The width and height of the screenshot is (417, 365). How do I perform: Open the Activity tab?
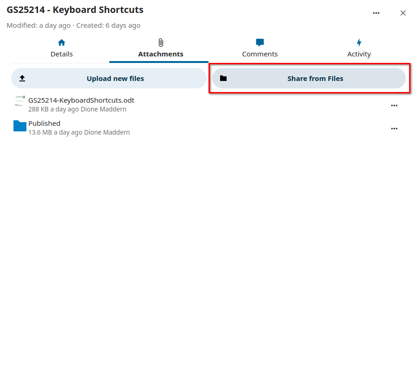(359, 54)
